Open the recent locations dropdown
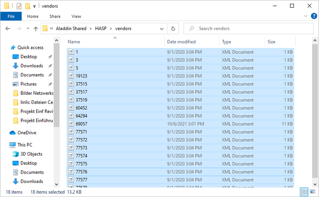319x197 pixels. pos(28,29)
